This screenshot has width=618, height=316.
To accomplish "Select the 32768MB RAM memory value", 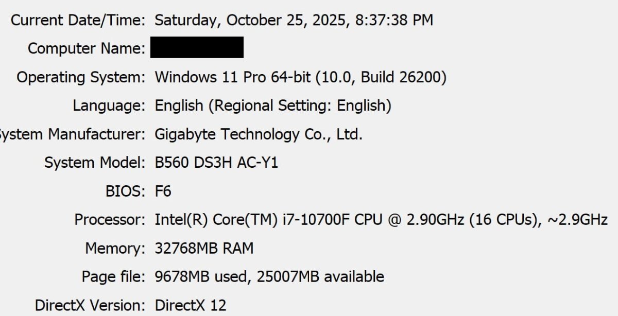I will tap(204, 249).
